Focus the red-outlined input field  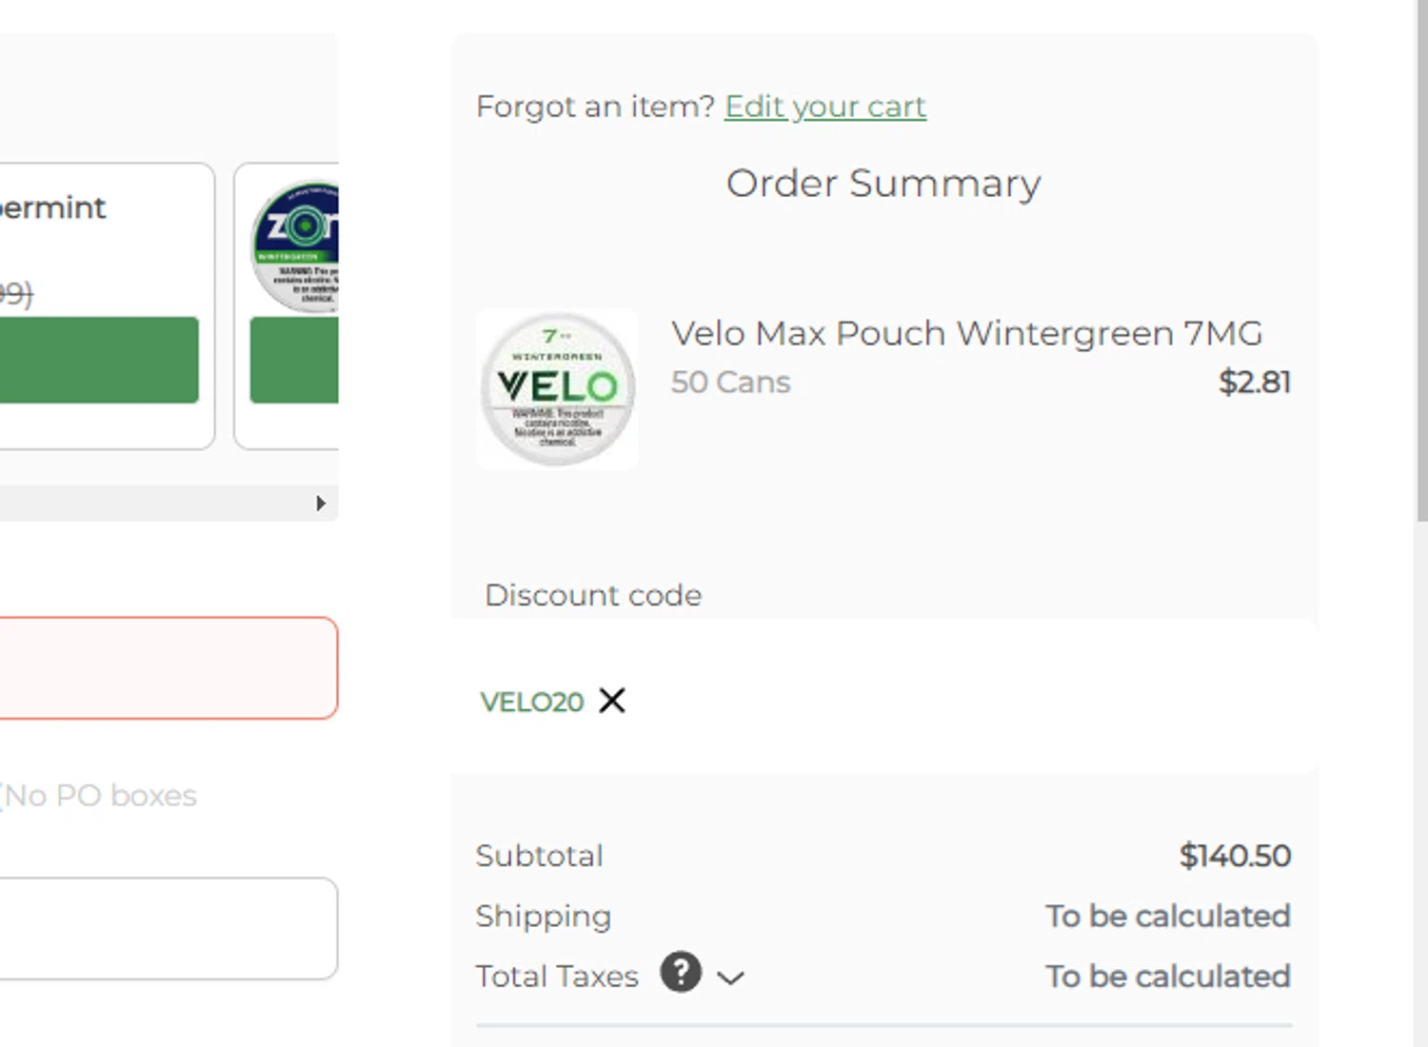pyautogui.click(x=167, y=668)
